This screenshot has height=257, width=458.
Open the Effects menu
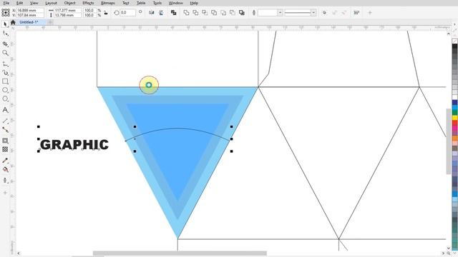[x=88, y=3]
